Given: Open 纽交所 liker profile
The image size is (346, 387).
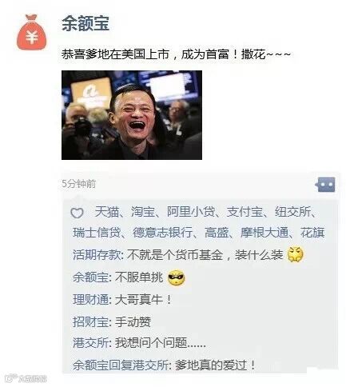Looking at the screenshot, I should tap(292, 212).
